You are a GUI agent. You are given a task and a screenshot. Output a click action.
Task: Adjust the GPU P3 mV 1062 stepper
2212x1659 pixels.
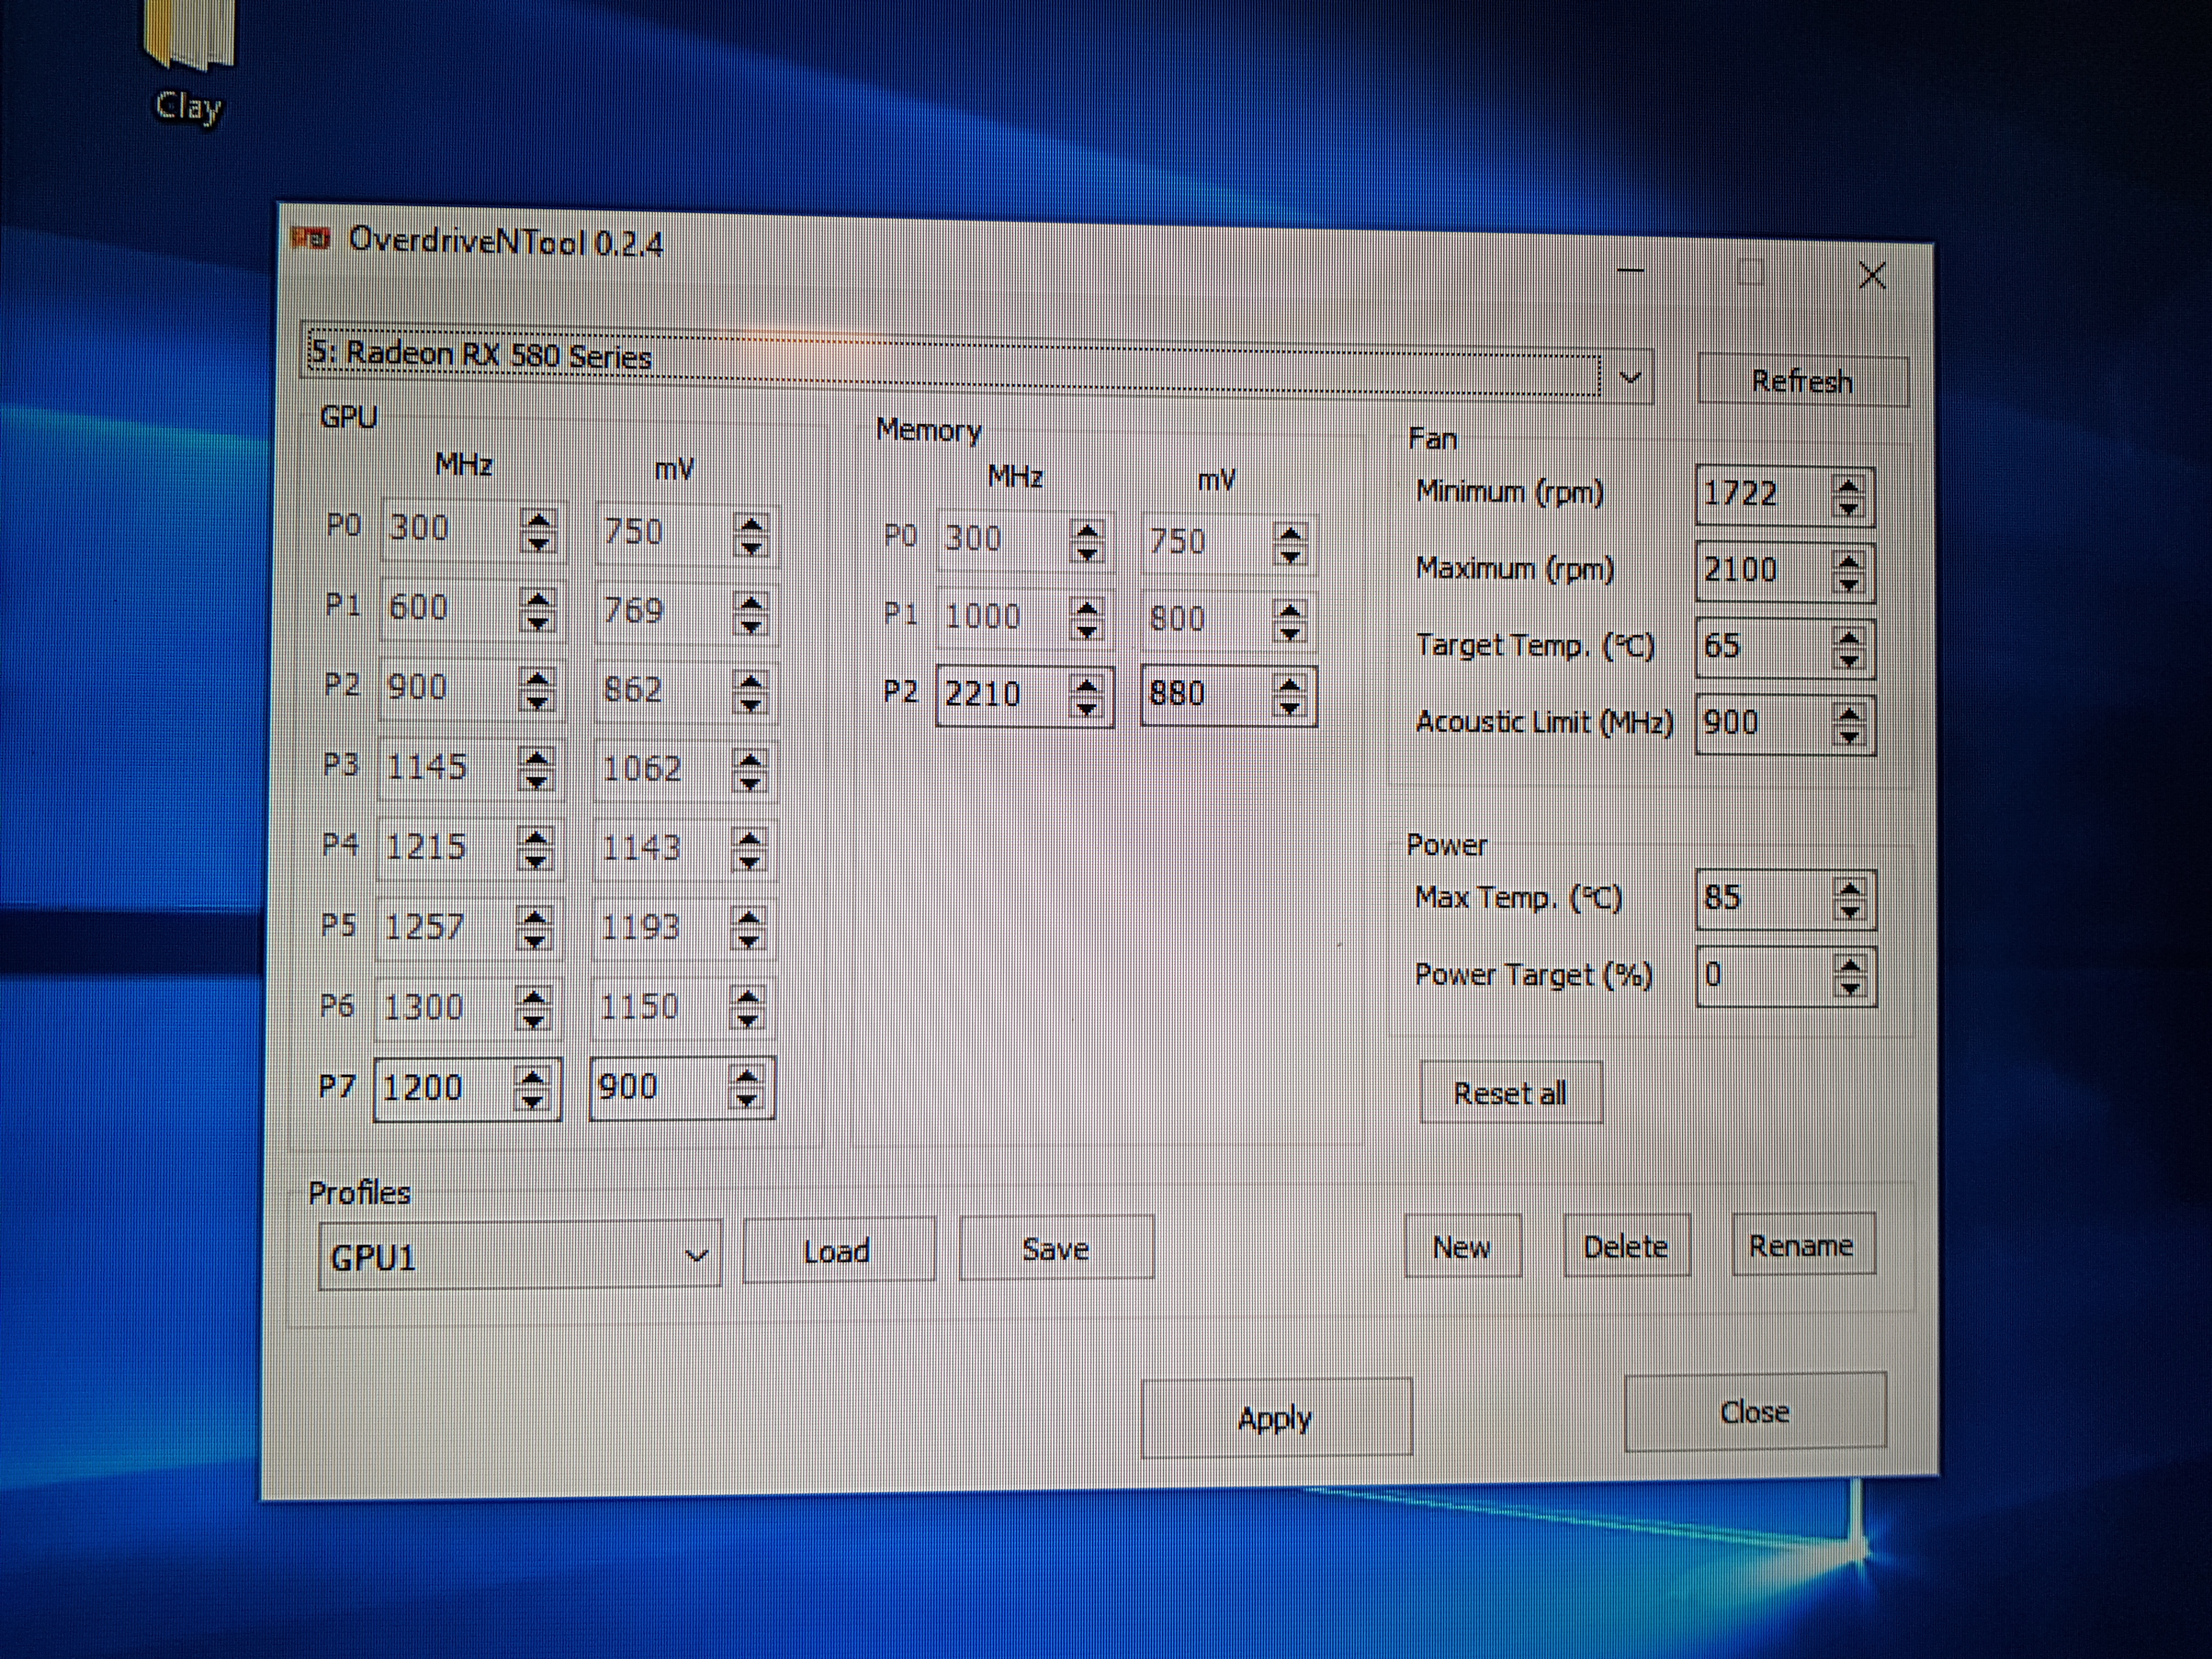[x=749, y=771]
